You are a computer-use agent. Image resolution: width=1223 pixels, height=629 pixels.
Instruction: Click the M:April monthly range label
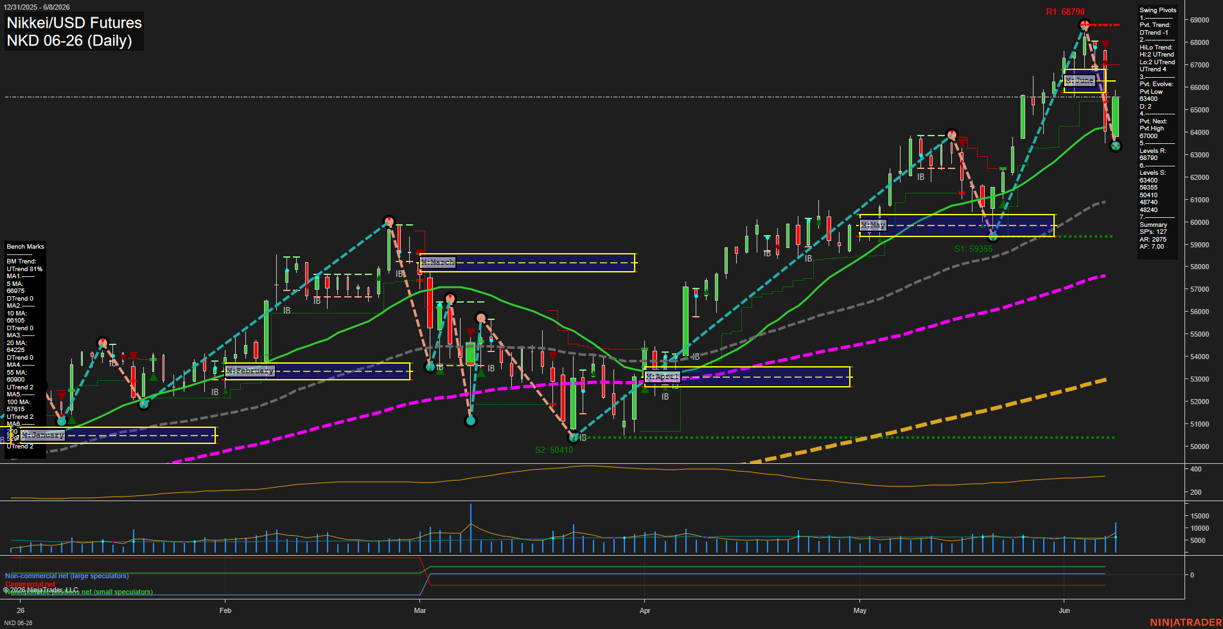pyautogui.click(x=662, y=377)
